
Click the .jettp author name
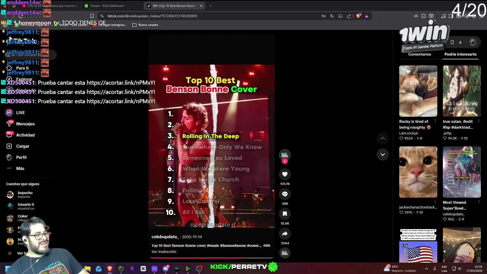pos(447,133)
